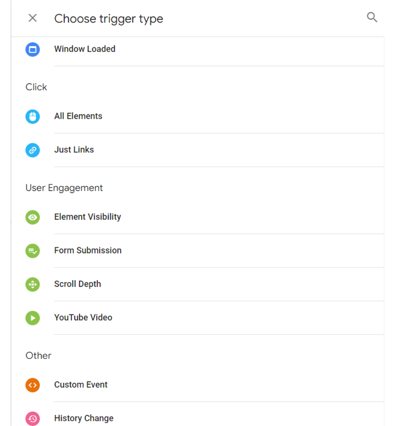Pick History Change trigger label
Screen dimensions: 396x426
pyautogui.click(x=84, y=418)
